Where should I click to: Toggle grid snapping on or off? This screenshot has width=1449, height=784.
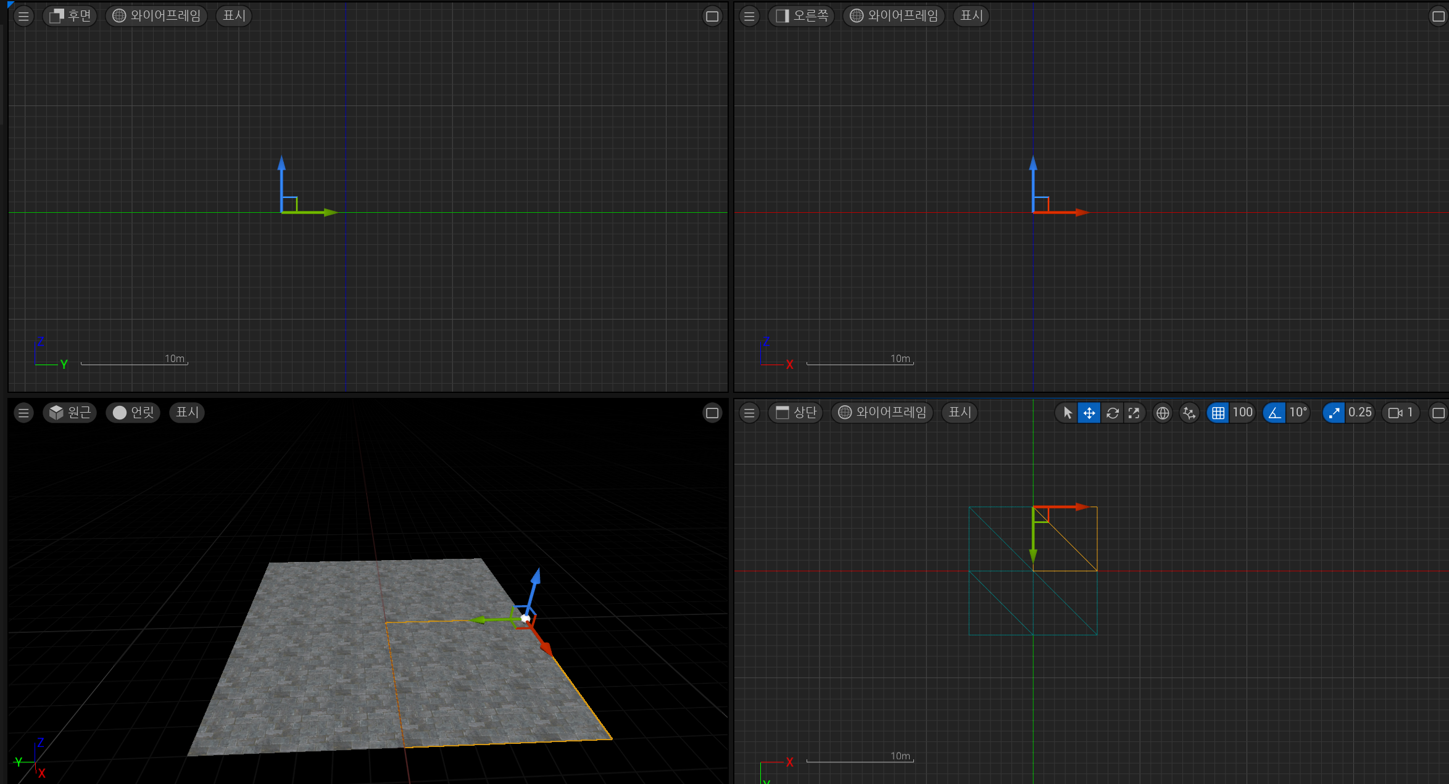1218,413
